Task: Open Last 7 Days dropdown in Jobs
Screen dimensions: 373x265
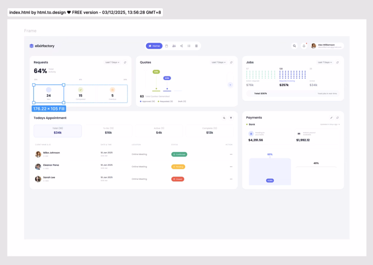Action: click(325, 62)
